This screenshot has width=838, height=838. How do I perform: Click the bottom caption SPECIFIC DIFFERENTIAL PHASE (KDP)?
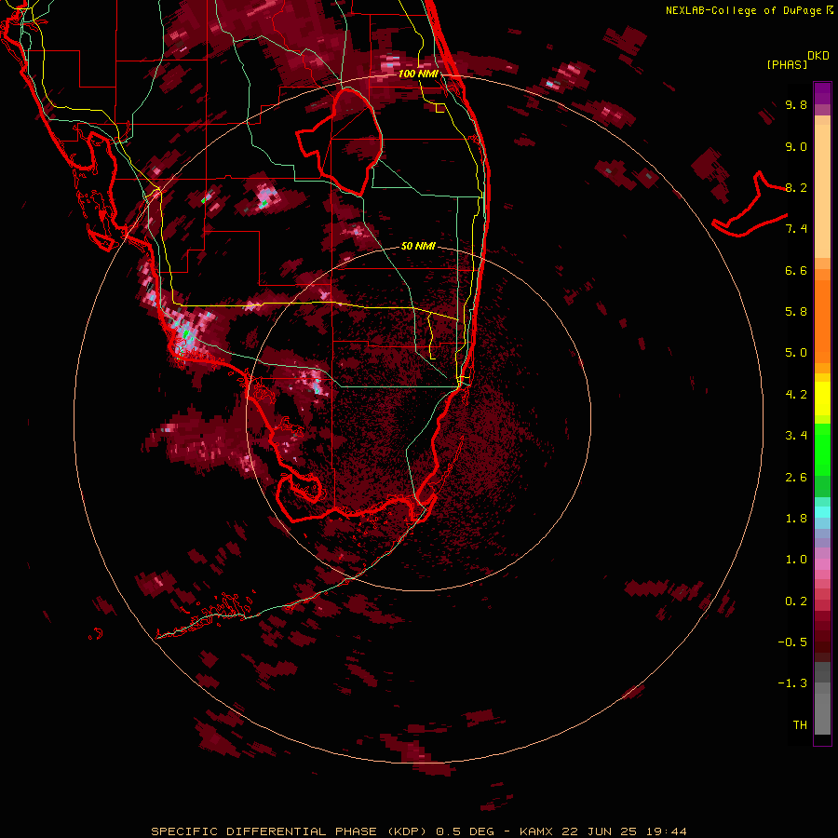289,831
